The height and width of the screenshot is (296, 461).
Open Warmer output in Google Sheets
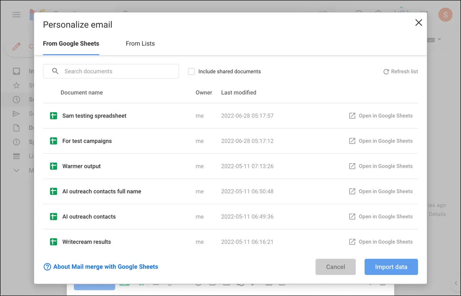point(381,166)
